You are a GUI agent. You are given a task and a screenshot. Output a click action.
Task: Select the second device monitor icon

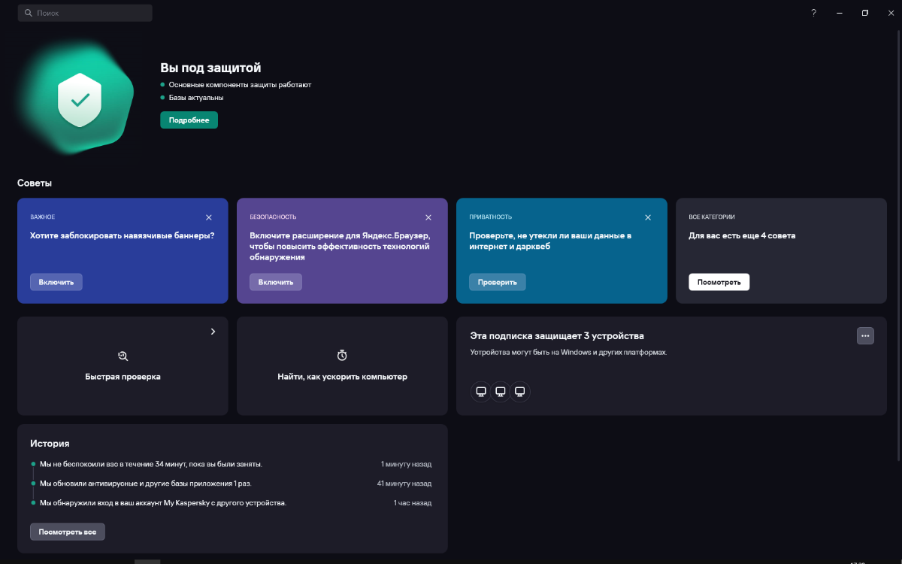[x=500, y=392]
